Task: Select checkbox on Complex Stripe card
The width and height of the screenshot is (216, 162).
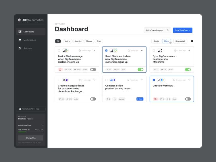Action: (x=106, y=80)
